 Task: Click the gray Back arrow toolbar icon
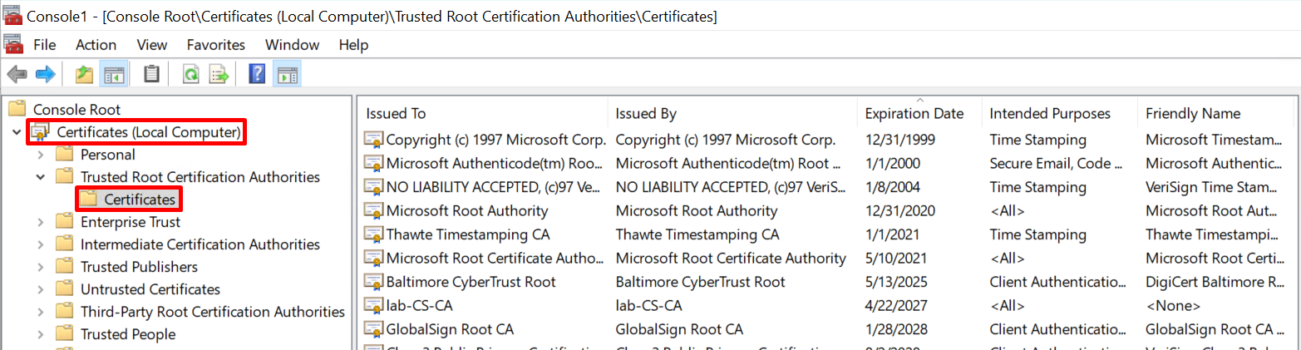click(x=17, y=75)
